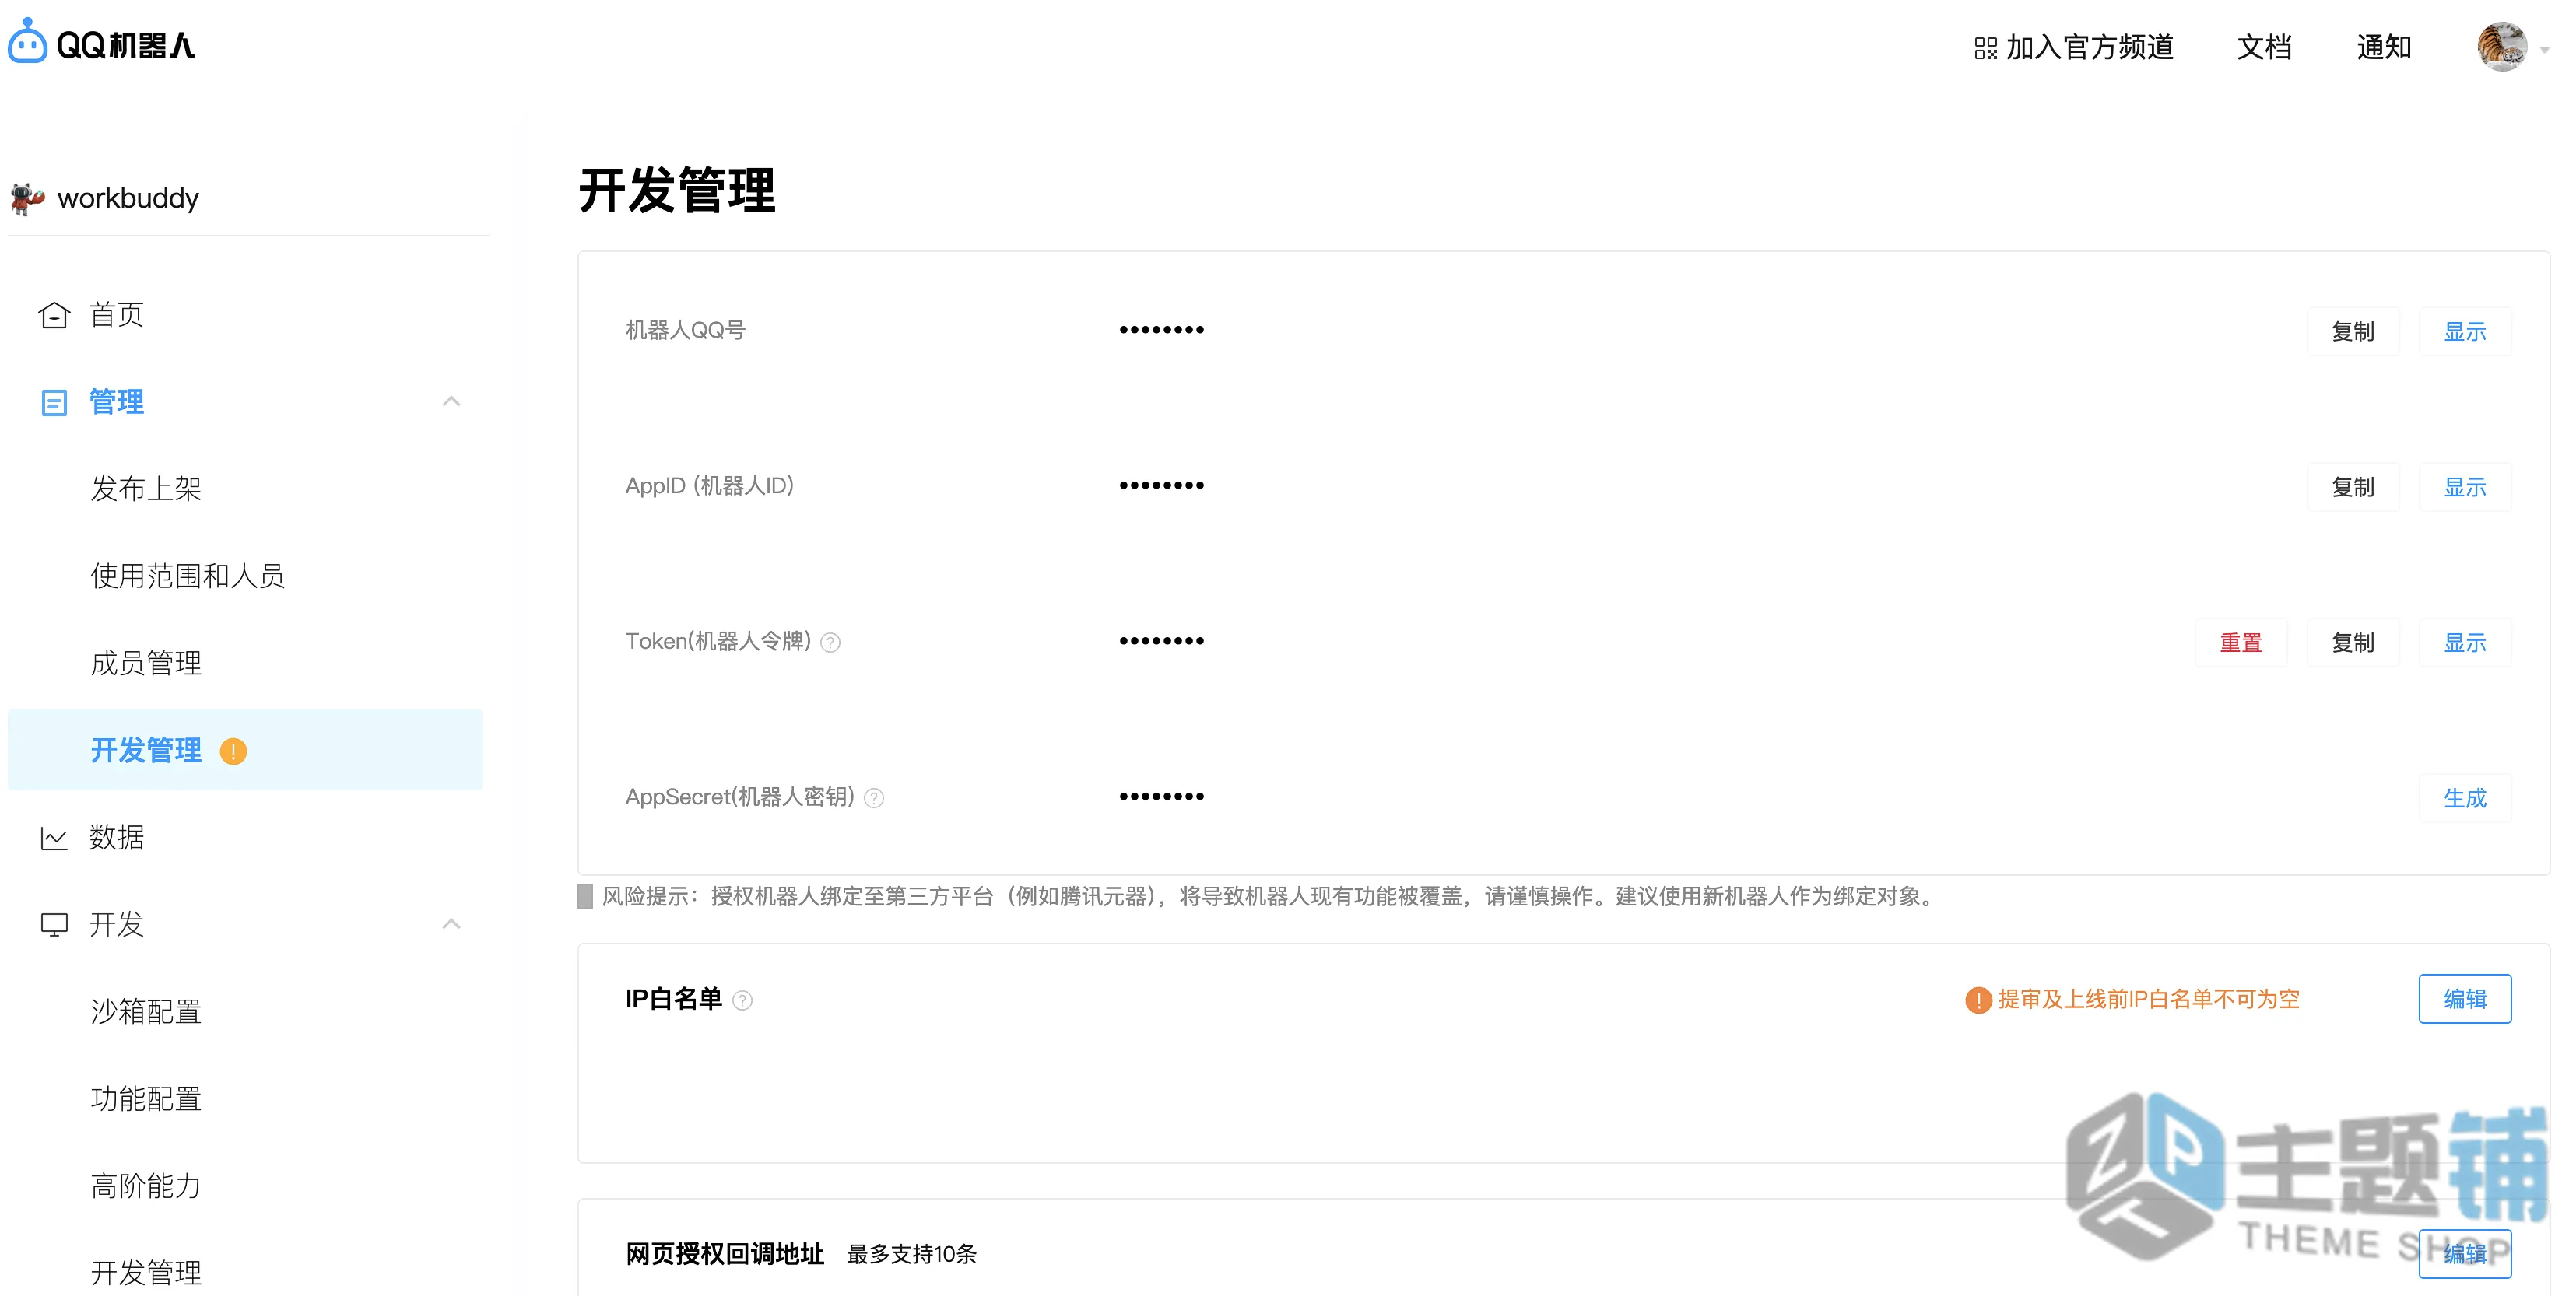Click the help icon beside AppSecret

[874, 798]
